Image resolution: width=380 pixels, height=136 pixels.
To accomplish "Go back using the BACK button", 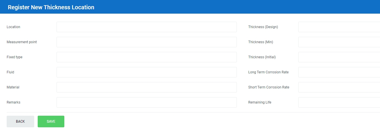I will [20, 122].
